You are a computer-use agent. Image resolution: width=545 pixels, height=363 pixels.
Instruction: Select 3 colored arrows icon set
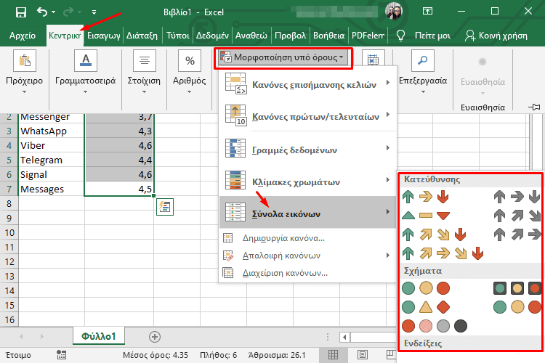(425, 197)
